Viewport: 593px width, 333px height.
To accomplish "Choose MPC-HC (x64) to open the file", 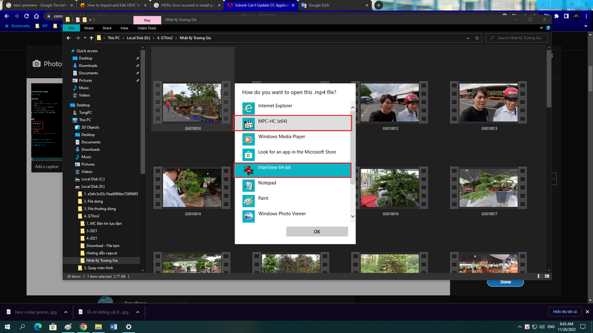I will pyautogui.click(x=292, y=123).
